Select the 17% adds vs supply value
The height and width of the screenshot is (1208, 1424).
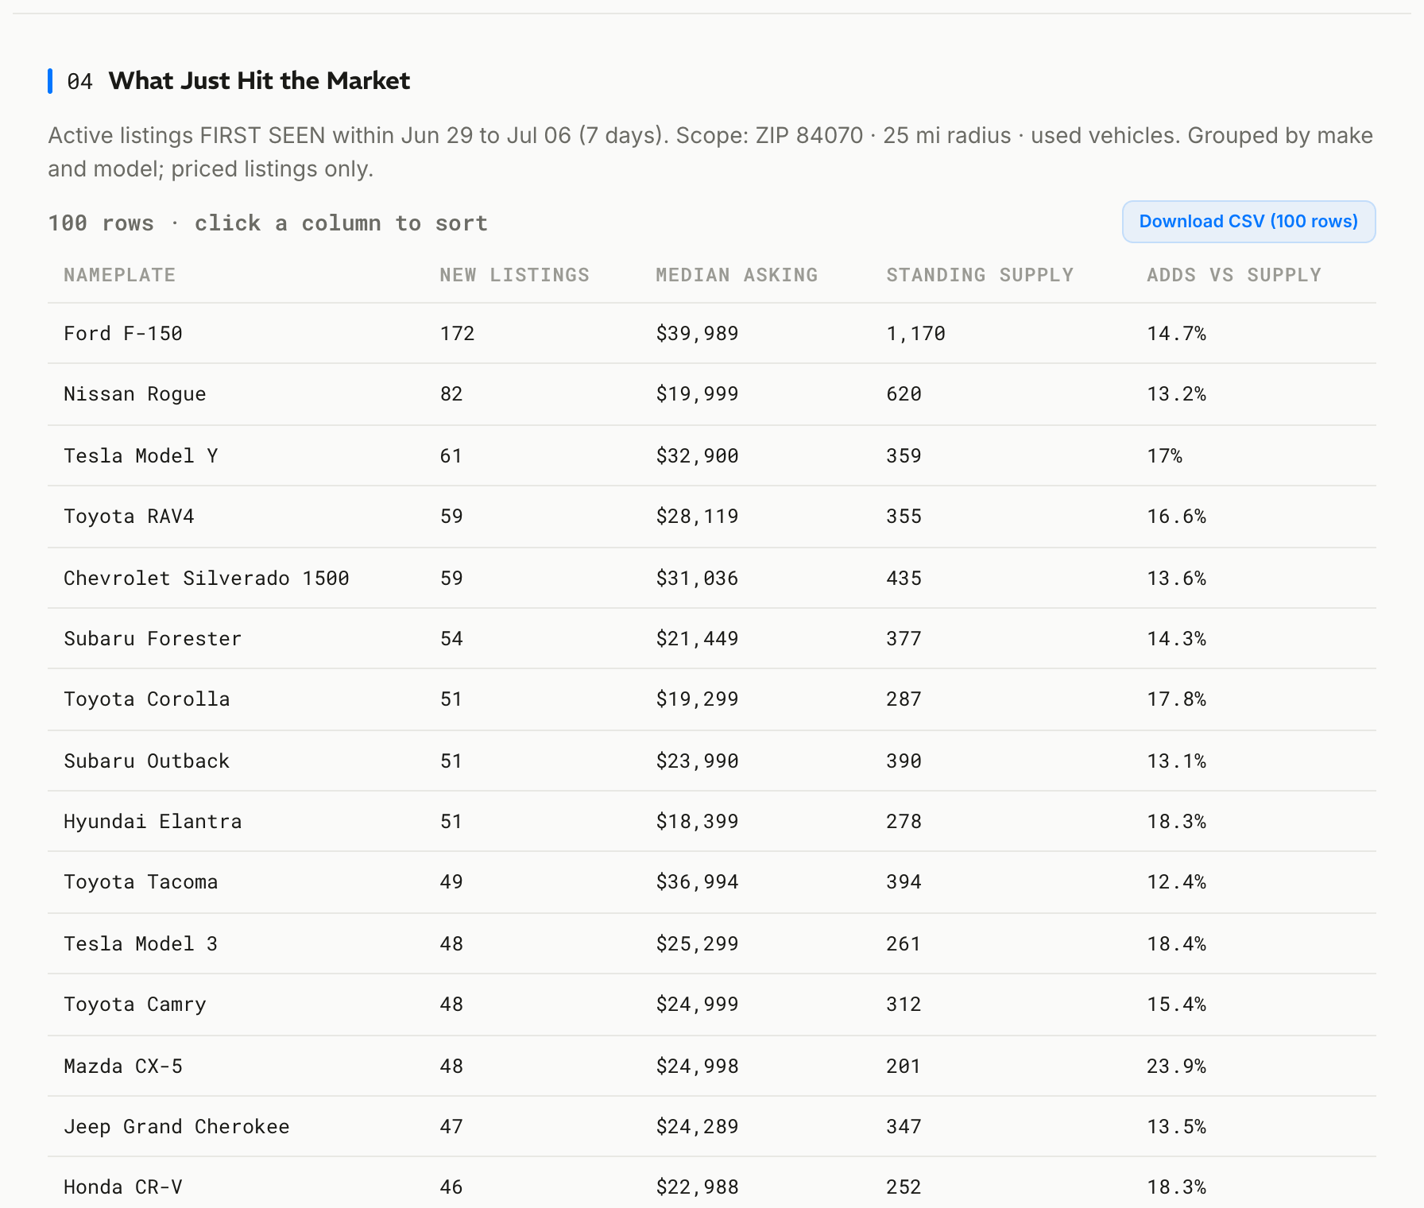(x=1164, y=455)
